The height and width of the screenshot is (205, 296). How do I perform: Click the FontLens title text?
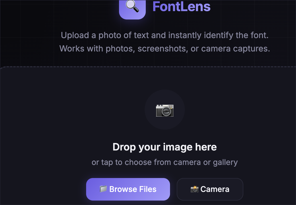182,7
